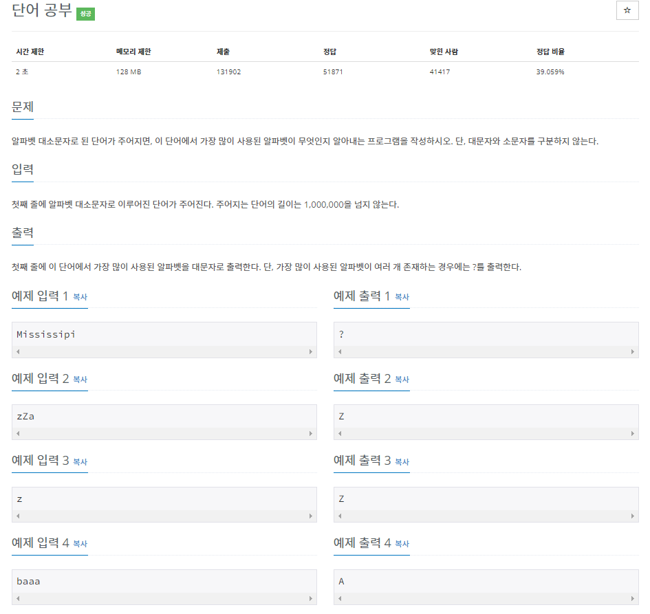
Task: Click horizontal scrollbar track under zZa box
Action: (164, 434)
